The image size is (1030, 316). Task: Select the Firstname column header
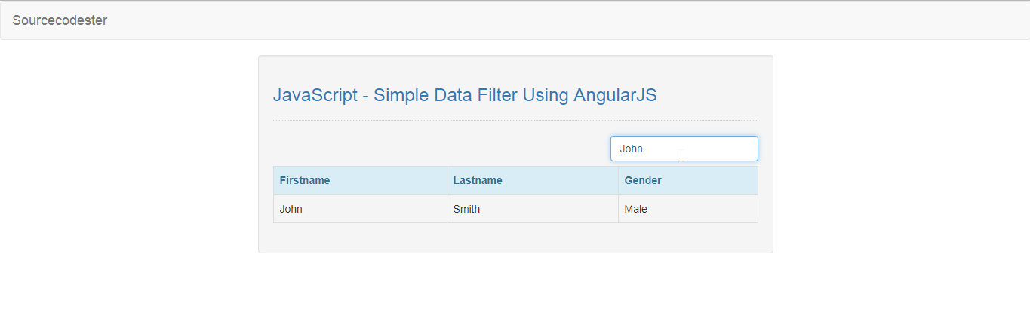point(360,180)
